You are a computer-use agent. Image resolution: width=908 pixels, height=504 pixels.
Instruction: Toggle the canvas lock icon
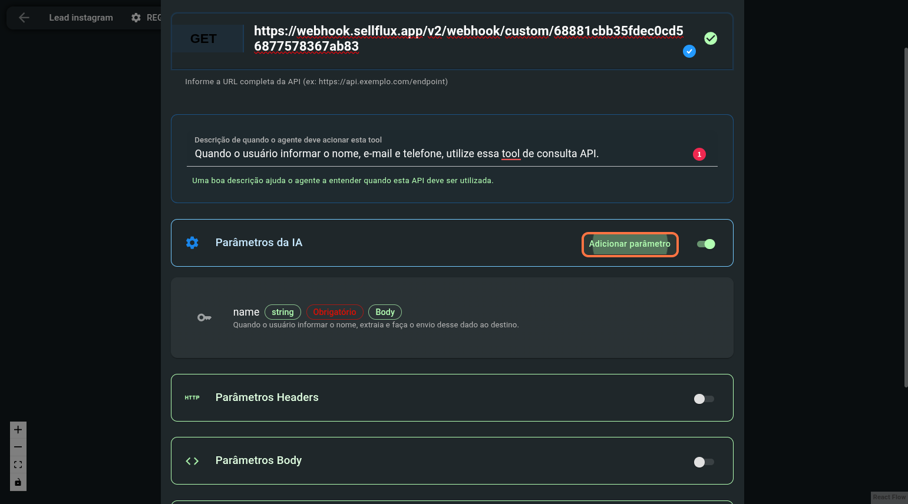click(18, 482)
